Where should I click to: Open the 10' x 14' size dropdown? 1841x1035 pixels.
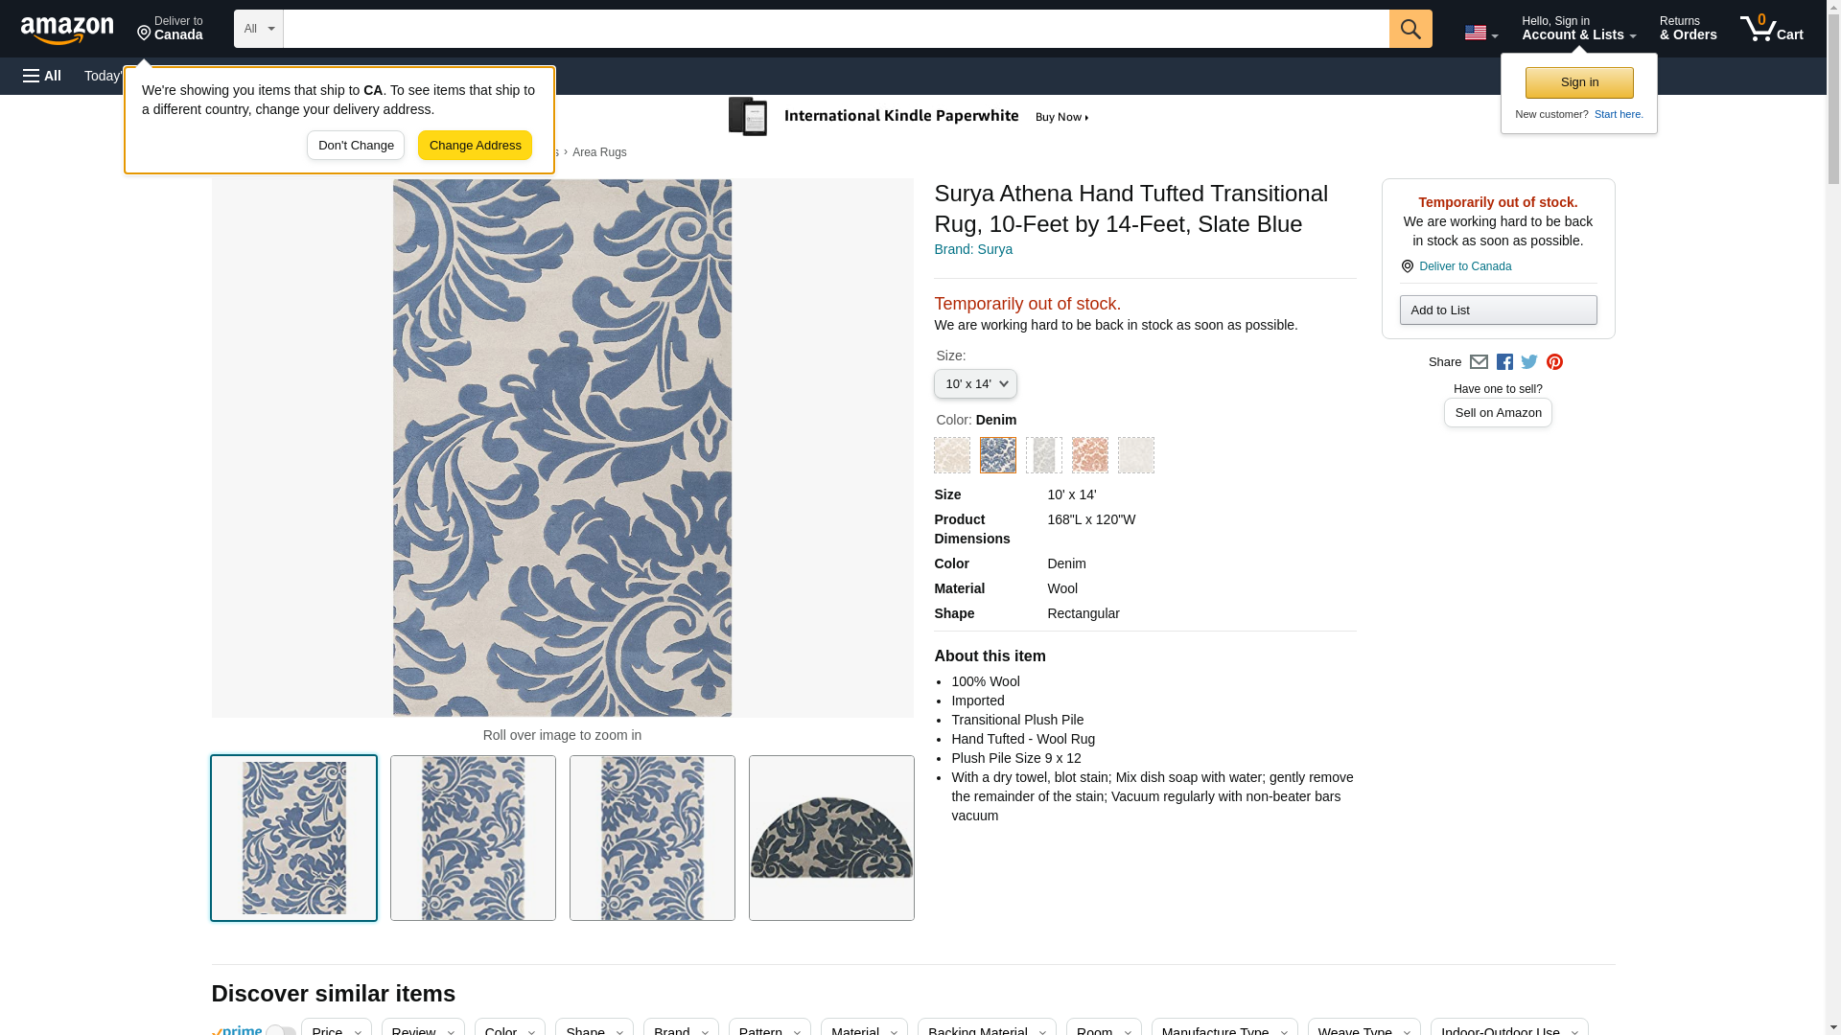975,384
